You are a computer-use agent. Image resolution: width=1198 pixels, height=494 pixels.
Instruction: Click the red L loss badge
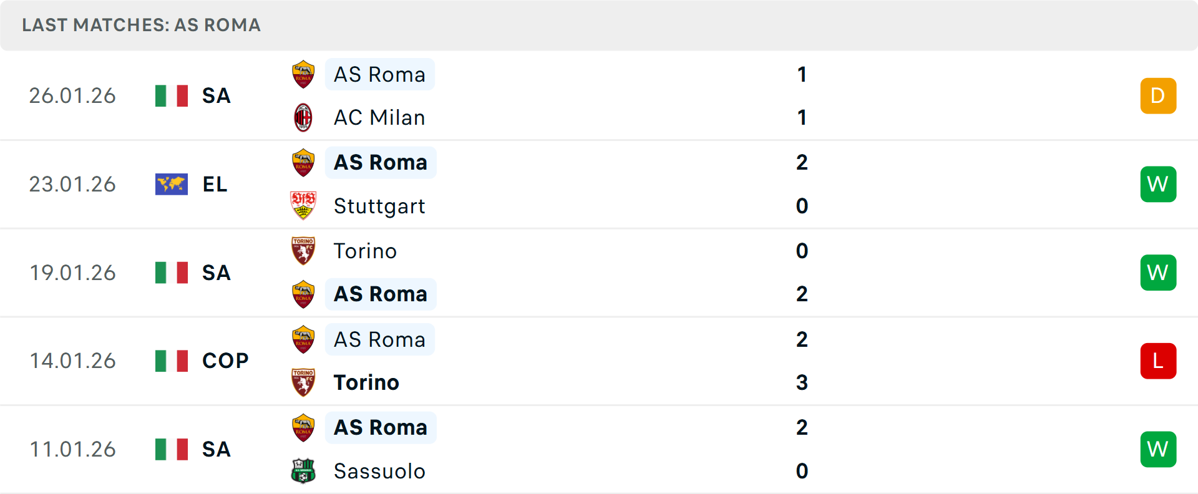point(1158,361)
